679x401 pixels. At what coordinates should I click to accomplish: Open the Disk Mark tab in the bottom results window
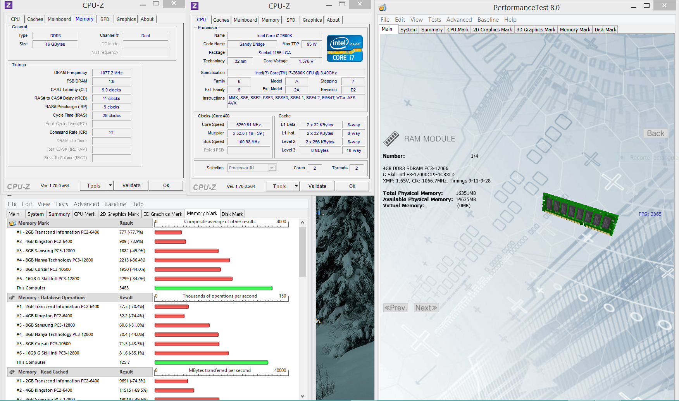(232, 214)
